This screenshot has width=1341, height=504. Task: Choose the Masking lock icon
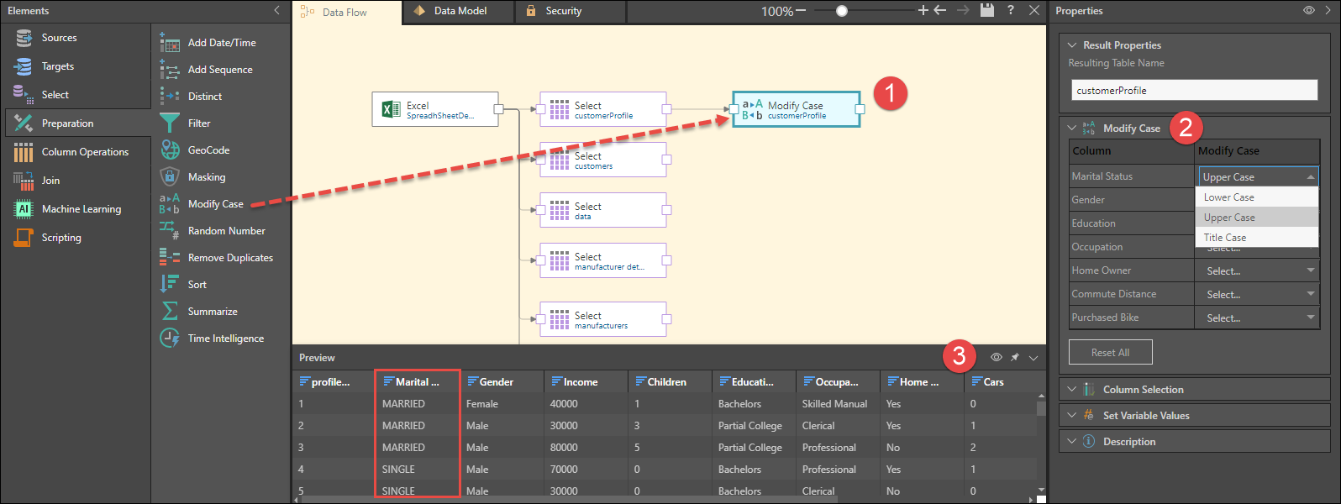pyautogui.click(x=170, y=176)
